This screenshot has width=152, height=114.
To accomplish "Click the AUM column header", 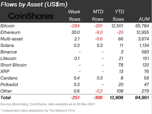I will pos(144,19).
